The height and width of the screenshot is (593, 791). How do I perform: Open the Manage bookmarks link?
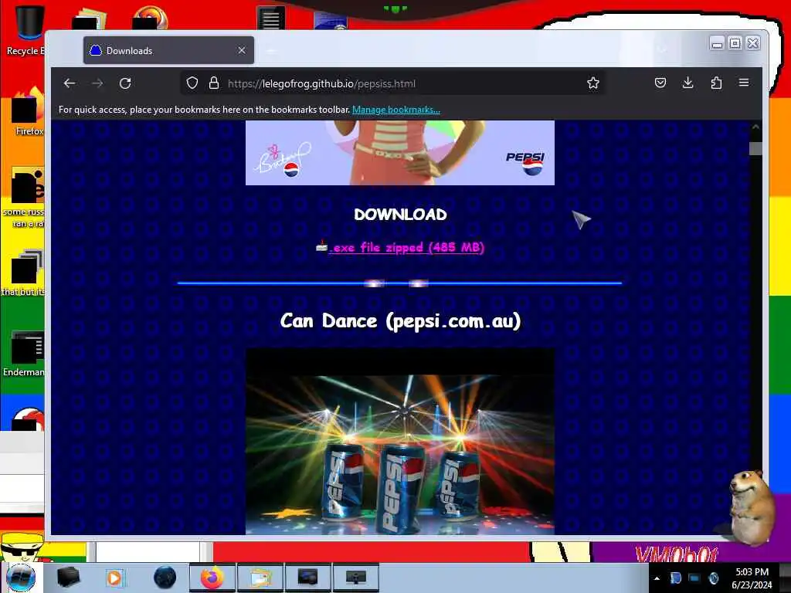pos(396,110)
